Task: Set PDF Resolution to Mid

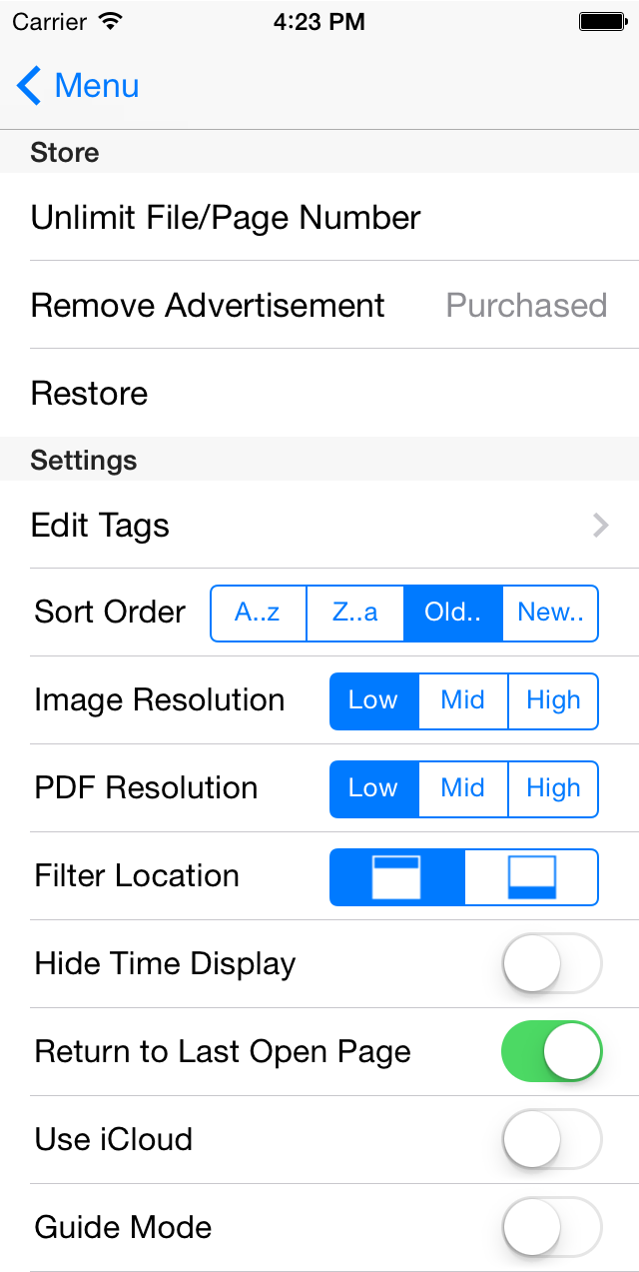Action: coord(463,788)
